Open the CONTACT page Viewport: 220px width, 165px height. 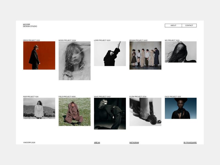click(189, 26)
